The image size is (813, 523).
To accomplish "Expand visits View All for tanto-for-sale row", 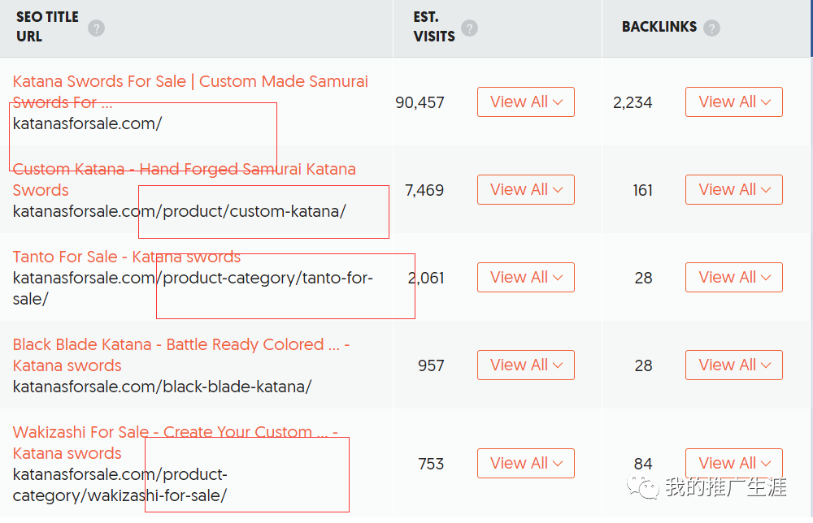I will [x=525, y=278].
